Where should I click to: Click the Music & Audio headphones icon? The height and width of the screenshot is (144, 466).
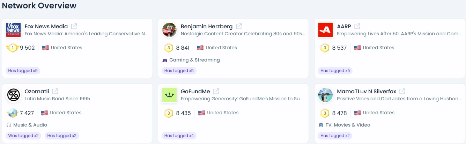click(x=9, y=125)
